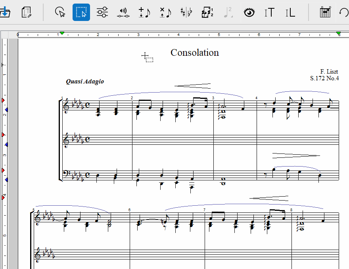Screen dimensions: 349x269
Task: Toggle the eye visibility icon in toolbar
Action: pos(249,12)
